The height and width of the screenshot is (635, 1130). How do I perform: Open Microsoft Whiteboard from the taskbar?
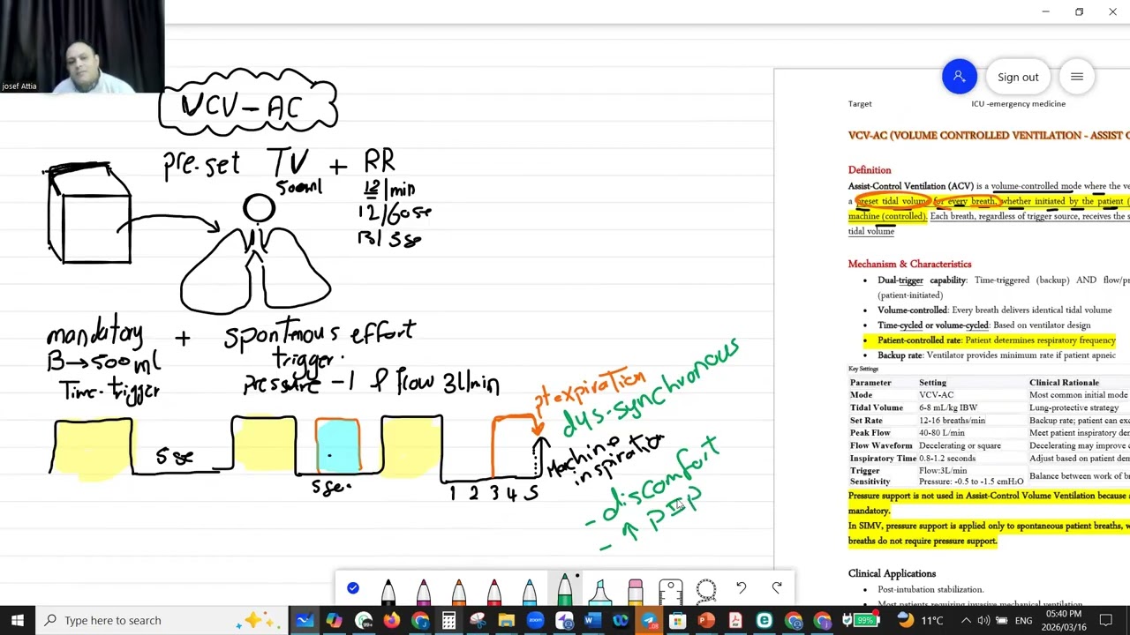click(305, 620)
